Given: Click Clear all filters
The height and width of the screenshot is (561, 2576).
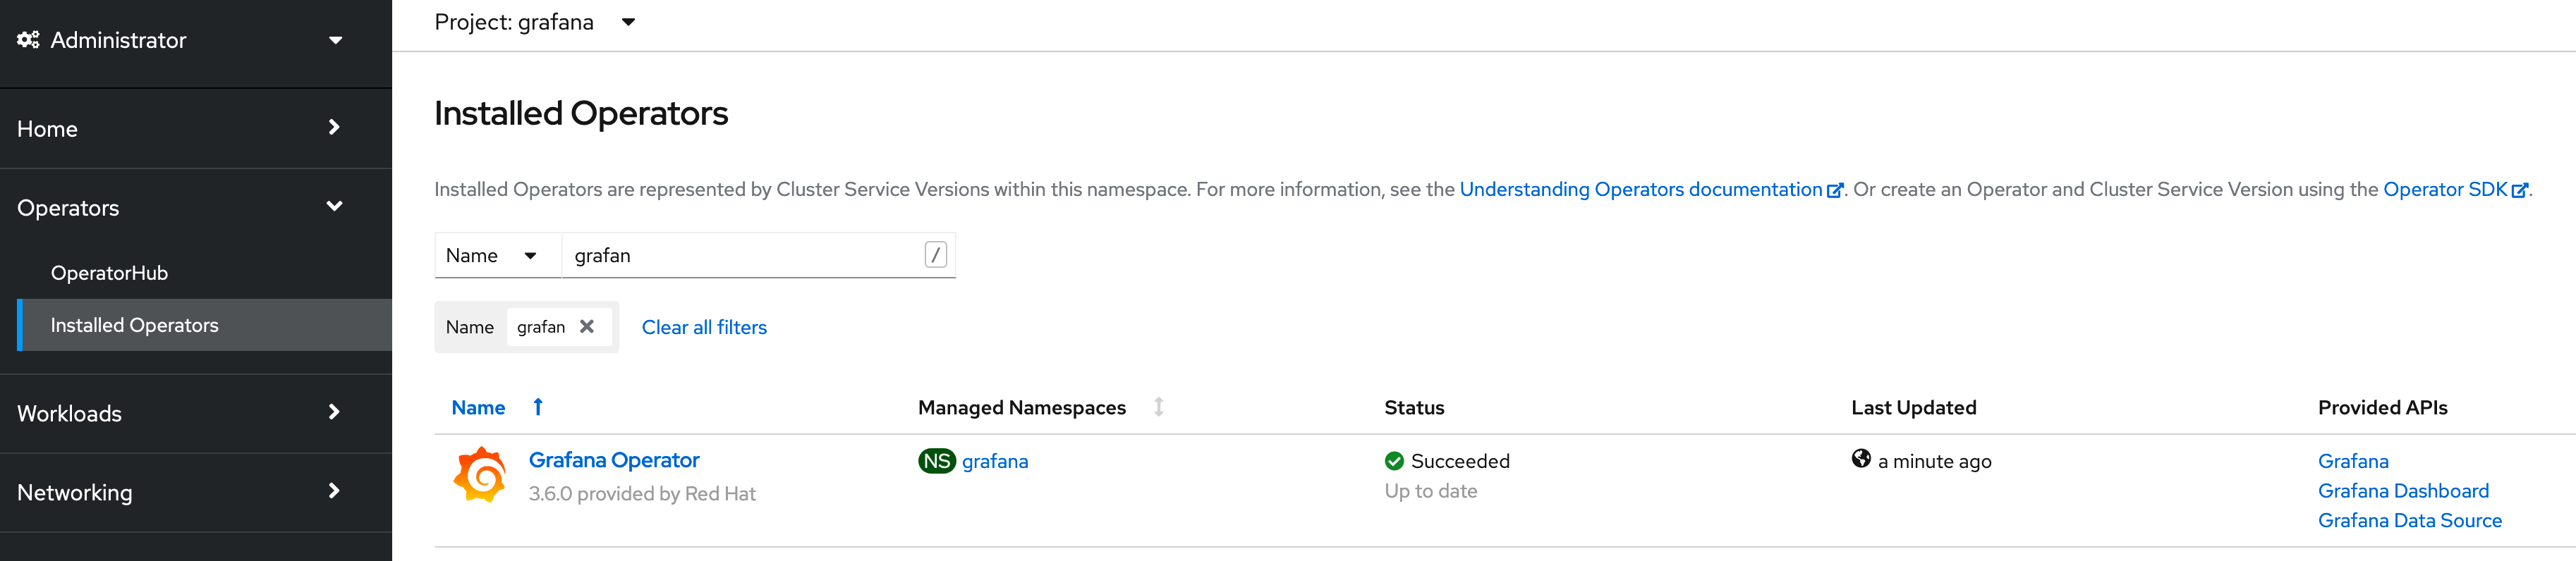Looking at the screenshot, I should 704,327.
